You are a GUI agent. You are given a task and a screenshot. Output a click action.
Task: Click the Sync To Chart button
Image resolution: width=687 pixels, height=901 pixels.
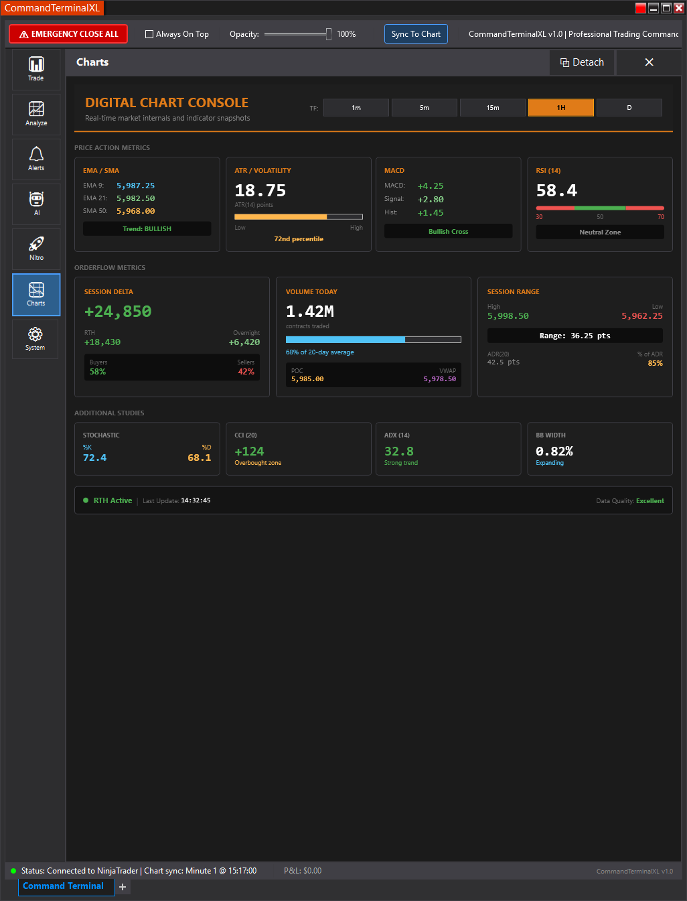pyautogui.click(x=416, y=34)
